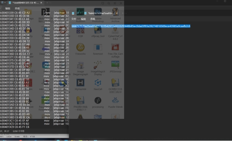Close the b642b7fcf0a25ea93d tab
Image resolution: width=232 pixels, height=141 pixels.
[x=117, y=13]
